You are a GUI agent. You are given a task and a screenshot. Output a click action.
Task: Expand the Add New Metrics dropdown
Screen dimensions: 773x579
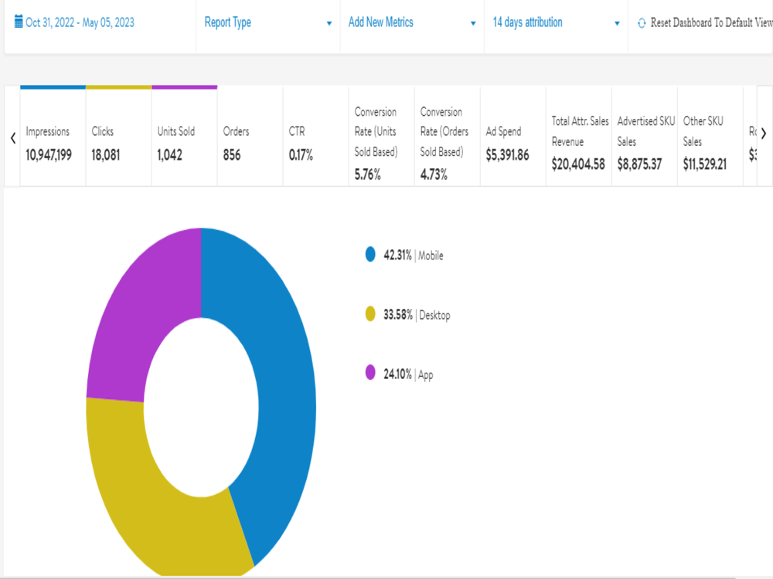tap(412, 22)
